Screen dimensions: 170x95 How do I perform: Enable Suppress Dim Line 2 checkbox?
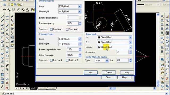(67, 29)
